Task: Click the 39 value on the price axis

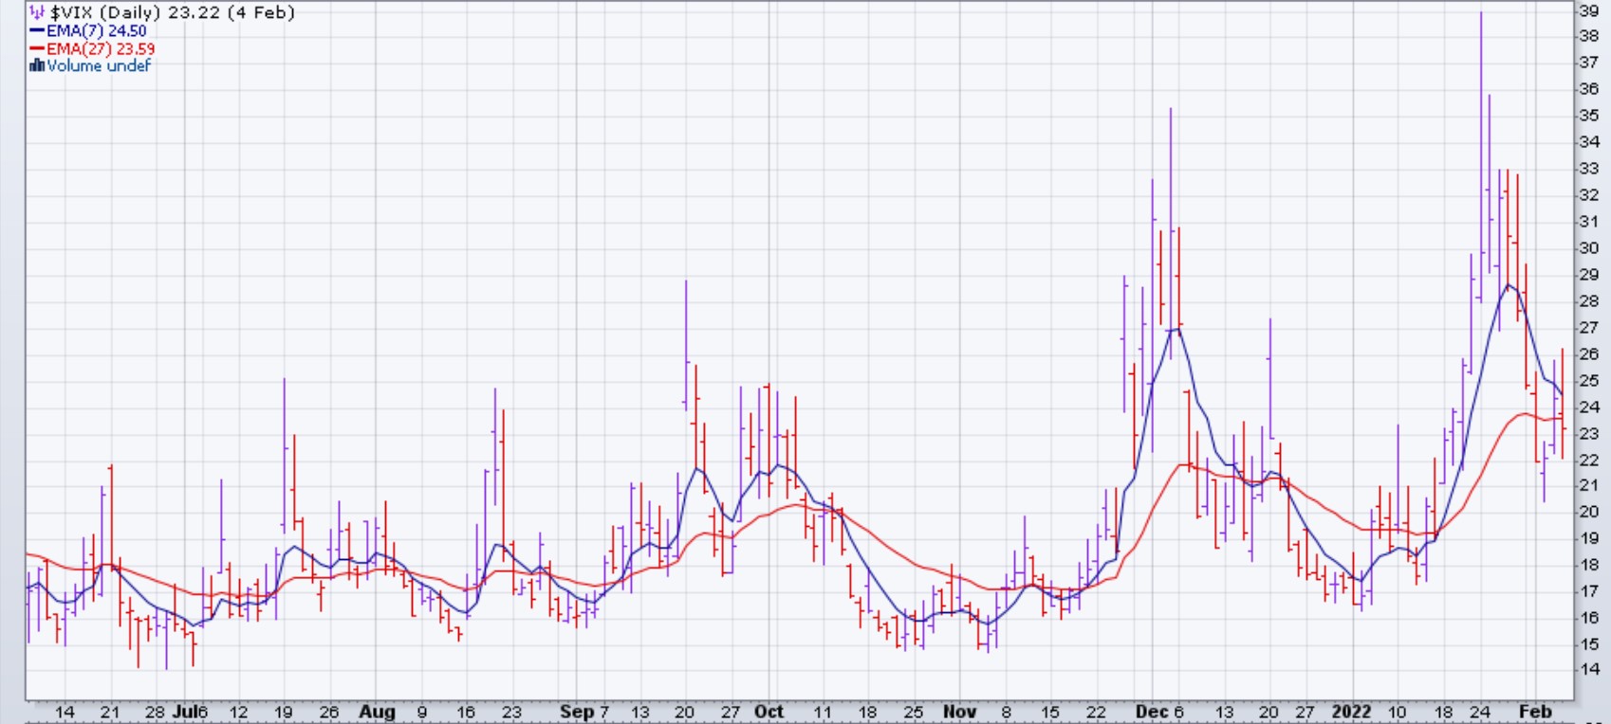Action: [x=1588, y=10]
